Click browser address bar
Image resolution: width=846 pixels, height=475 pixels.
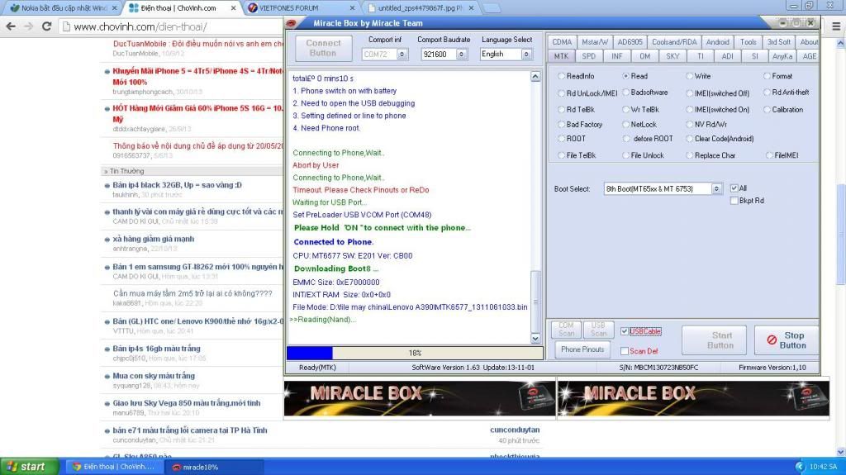(173, 26)
